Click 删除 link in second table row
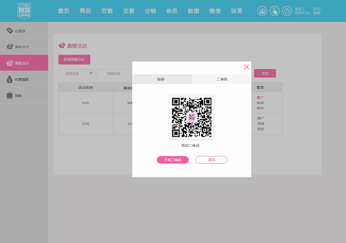 coord(261,129)
